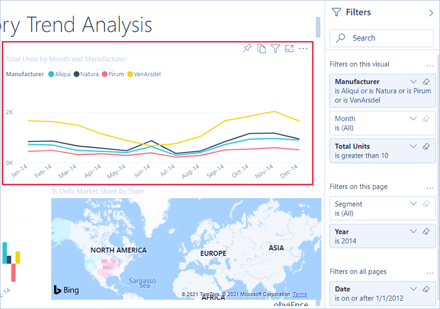Screen dimensions: 440x309
Task: Copy the visual as image icon
Action: click(x=262, y=48)
